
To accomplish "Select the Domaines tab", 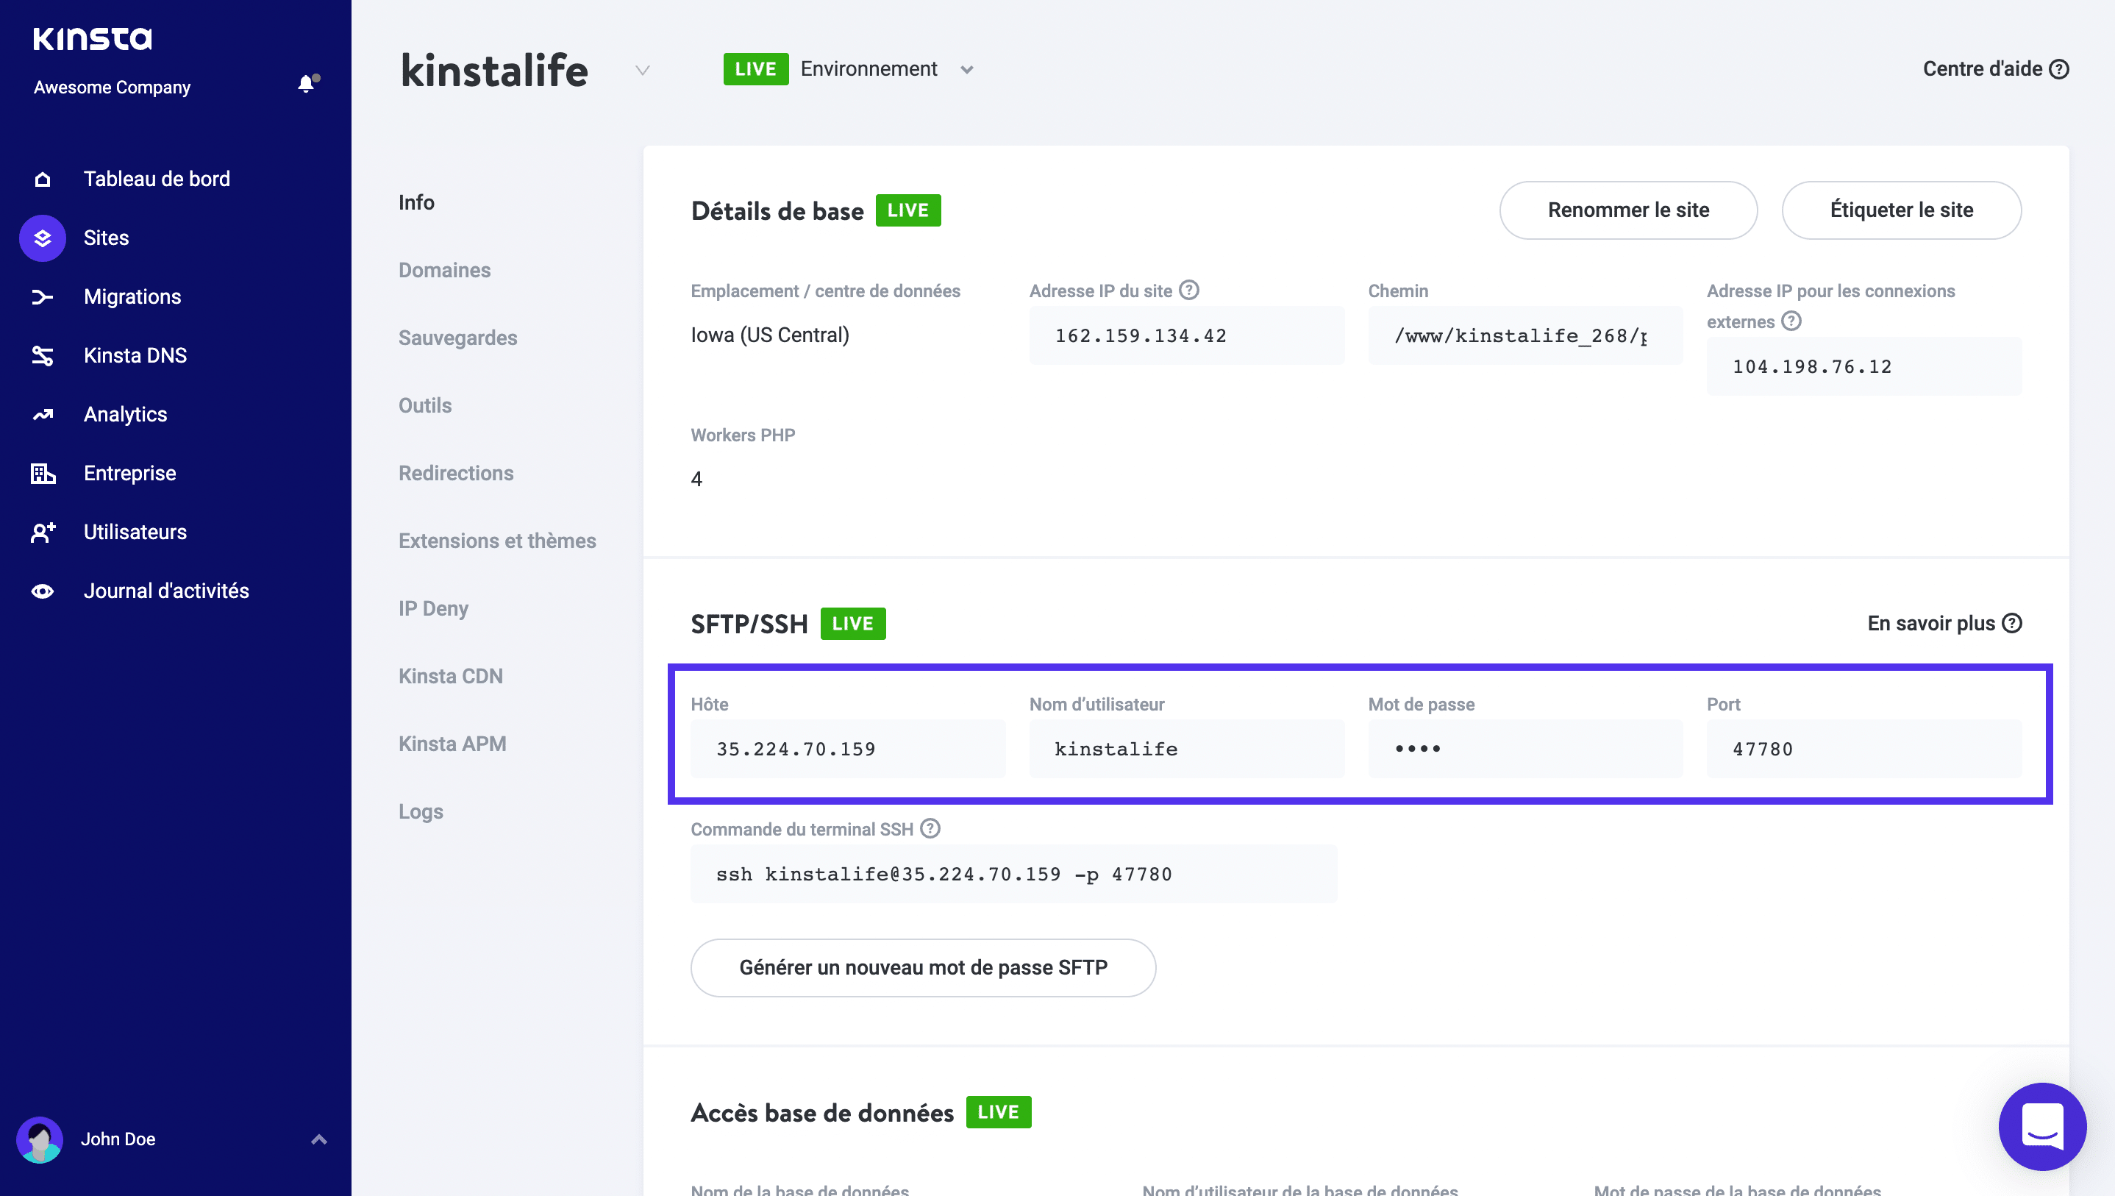I will point(444,270).
